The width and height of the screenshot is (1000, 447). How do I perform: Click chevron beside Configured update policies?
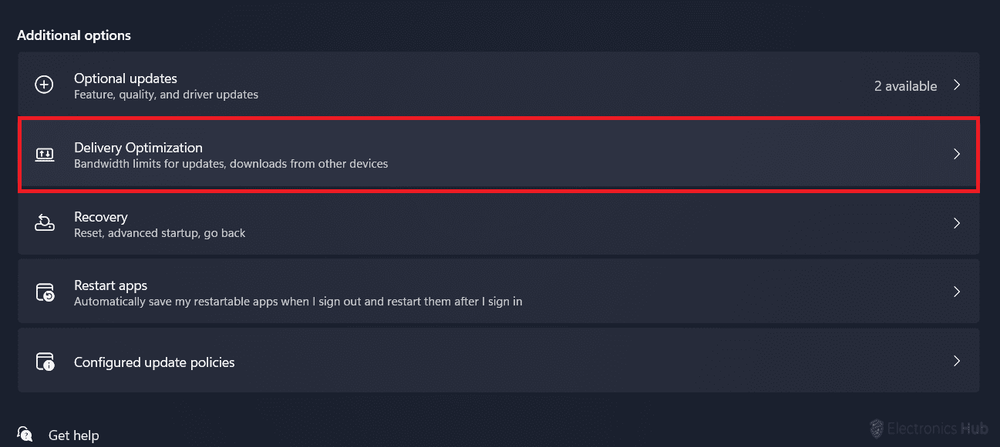[x=957, y=361]
